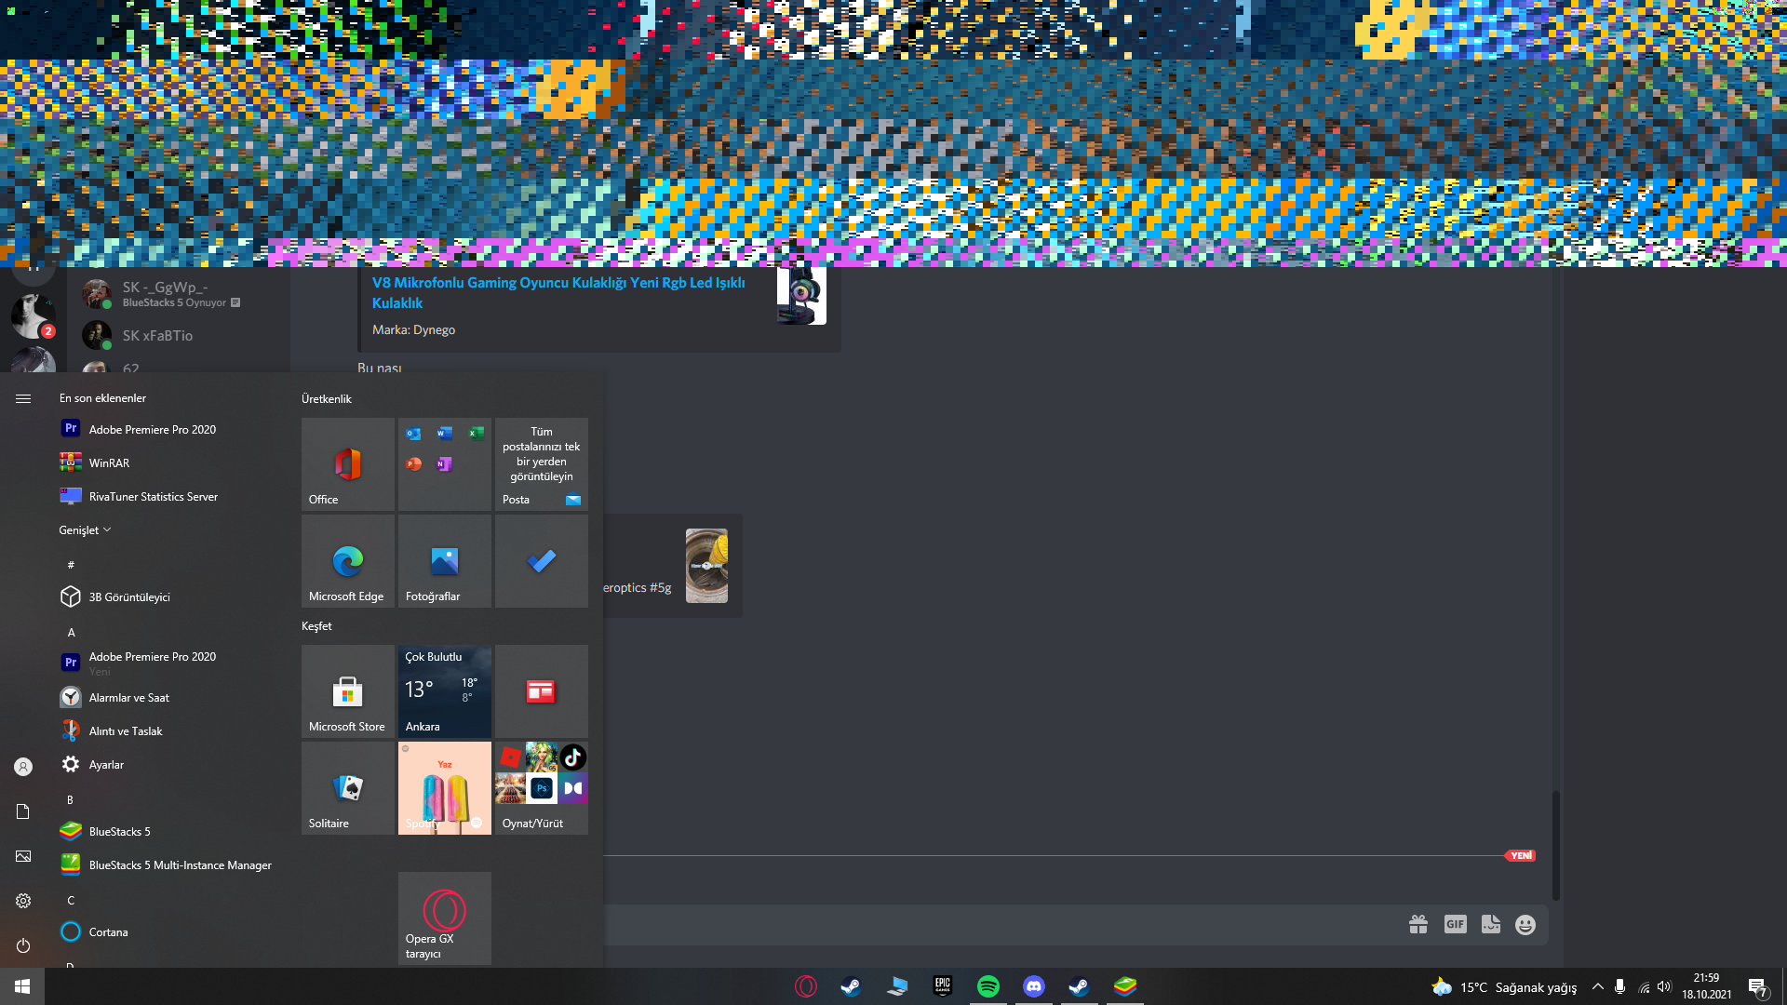
Task: Expand the Start menu hamburger navigation
Action: (23, 398)
